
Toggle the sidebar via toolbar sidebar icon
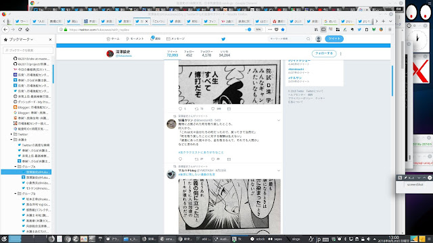[x=323, y=30]
